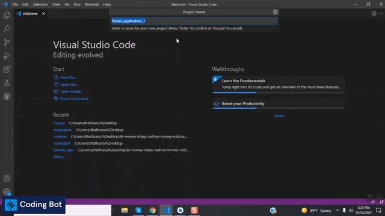Open the Selection menu
Viewport: 385px width, 216px height.
tap(40, 4)
